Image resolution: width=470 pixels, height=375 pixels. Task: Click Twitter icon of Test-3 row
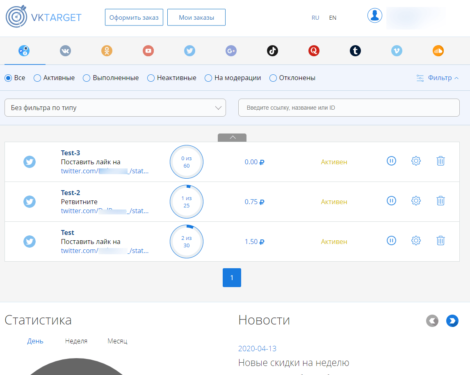[x=30, y=162]
